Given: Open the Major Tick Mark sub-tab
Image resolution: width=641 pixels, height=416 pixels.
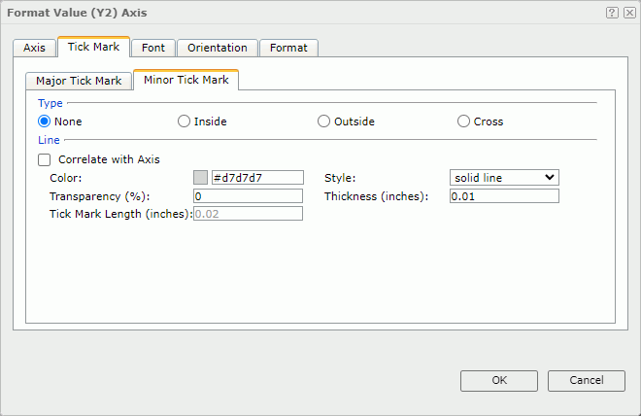Looking at the screenshot, I should 79,81.
